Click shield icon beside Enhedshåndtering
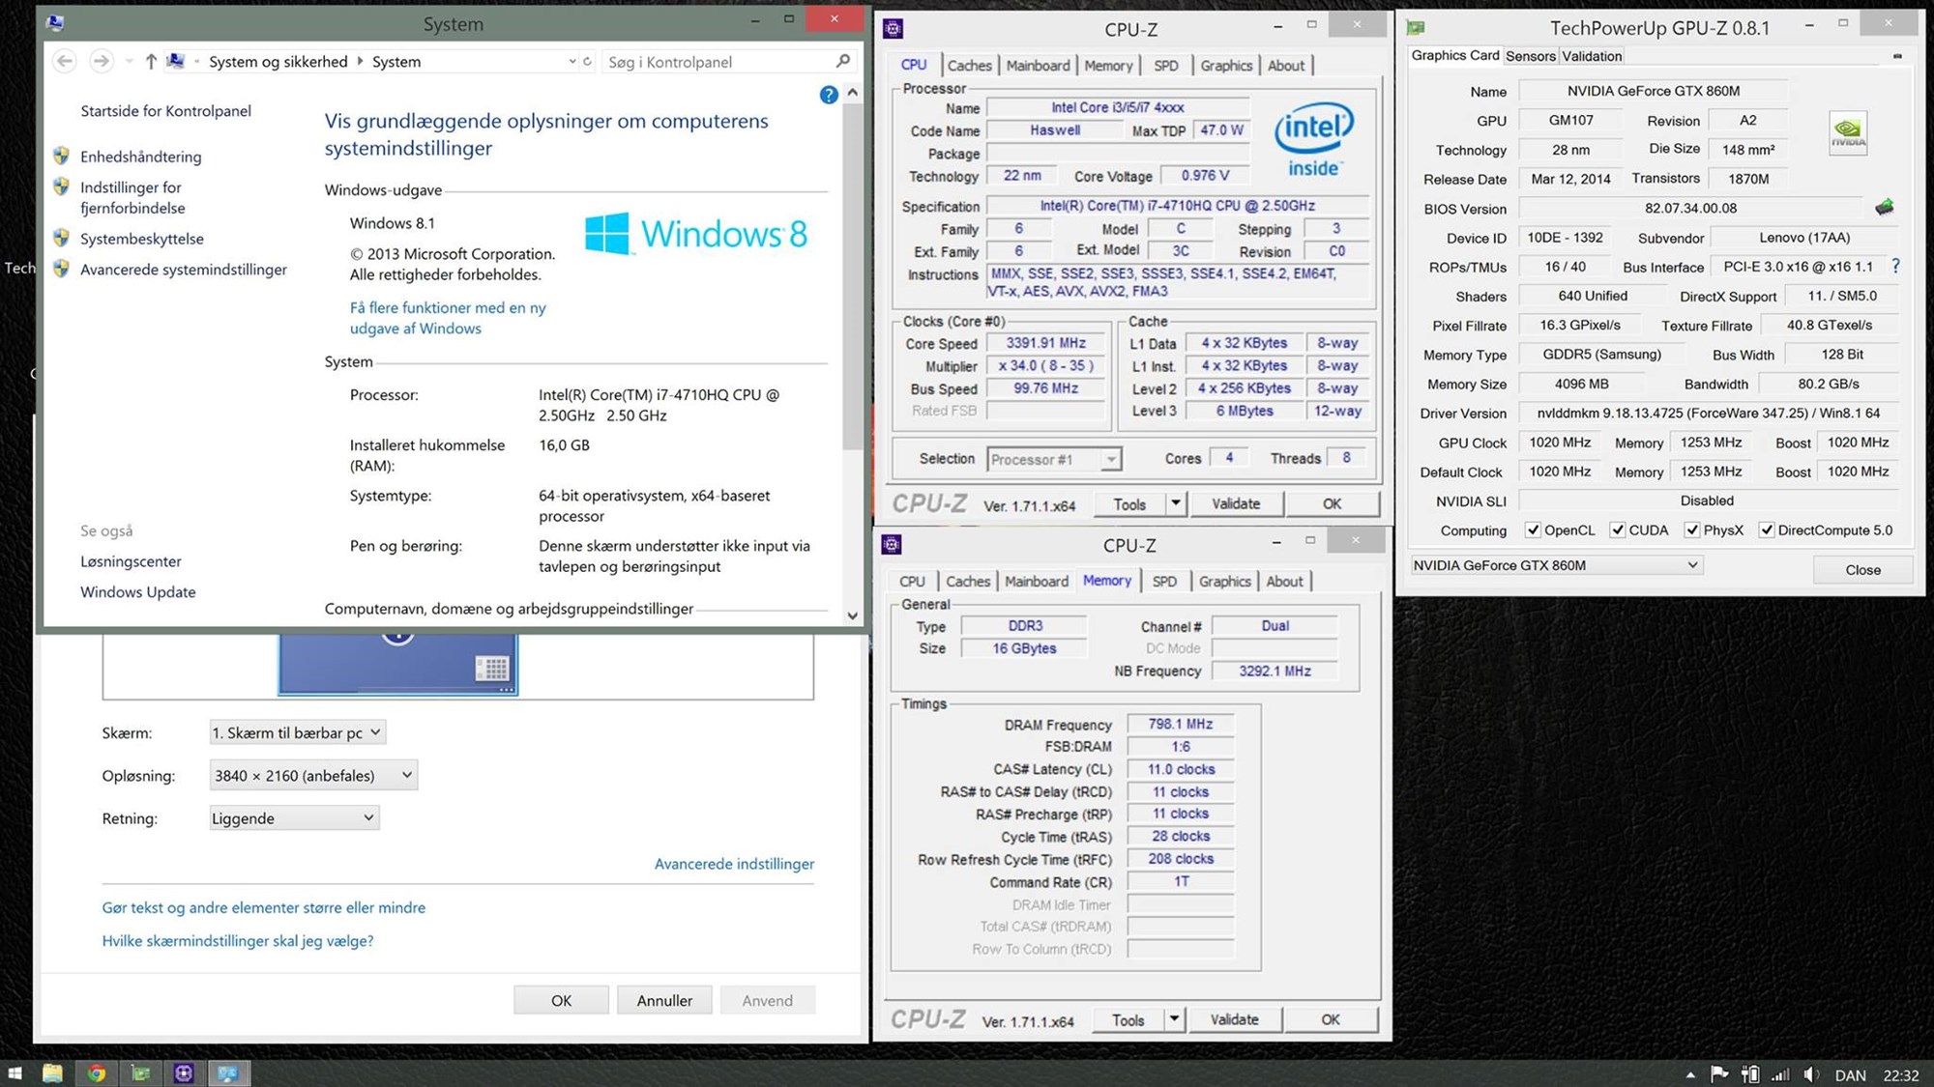 (x=61, y=156)
